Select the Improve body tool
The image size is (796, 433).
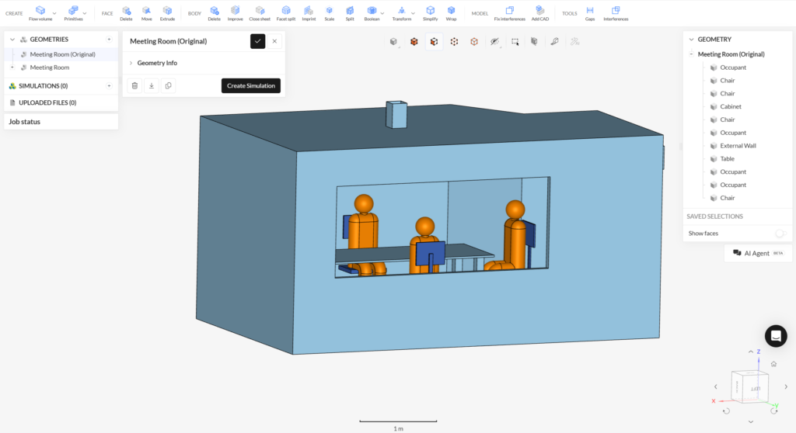[x=235, y=13]
